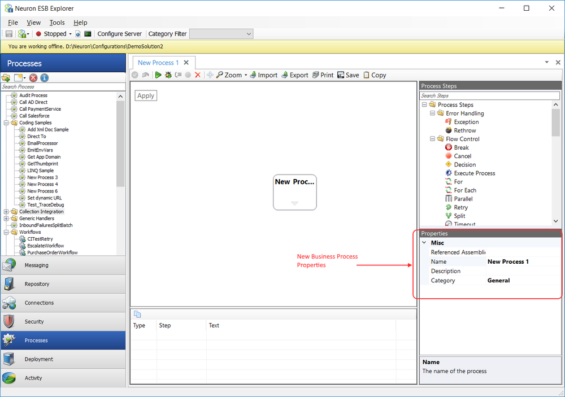Screen dimensions: 565x397
Task: Select the For loop icon
Action: coord(448,182)
